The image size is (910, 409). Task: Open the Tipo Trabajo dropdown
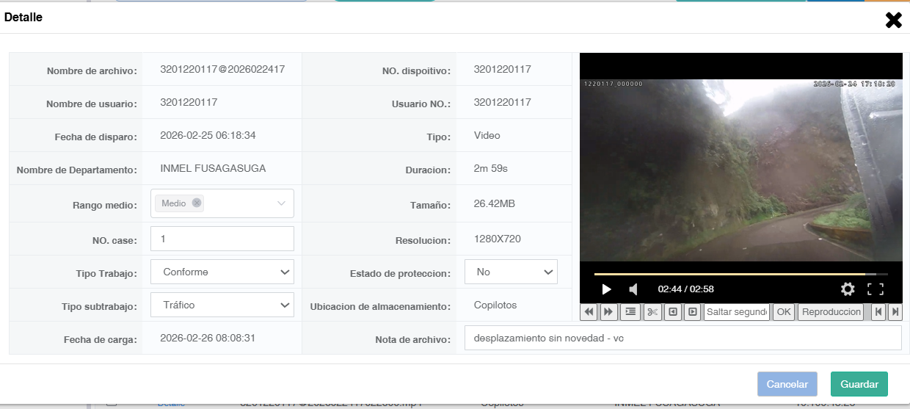(x=222, y=272)
